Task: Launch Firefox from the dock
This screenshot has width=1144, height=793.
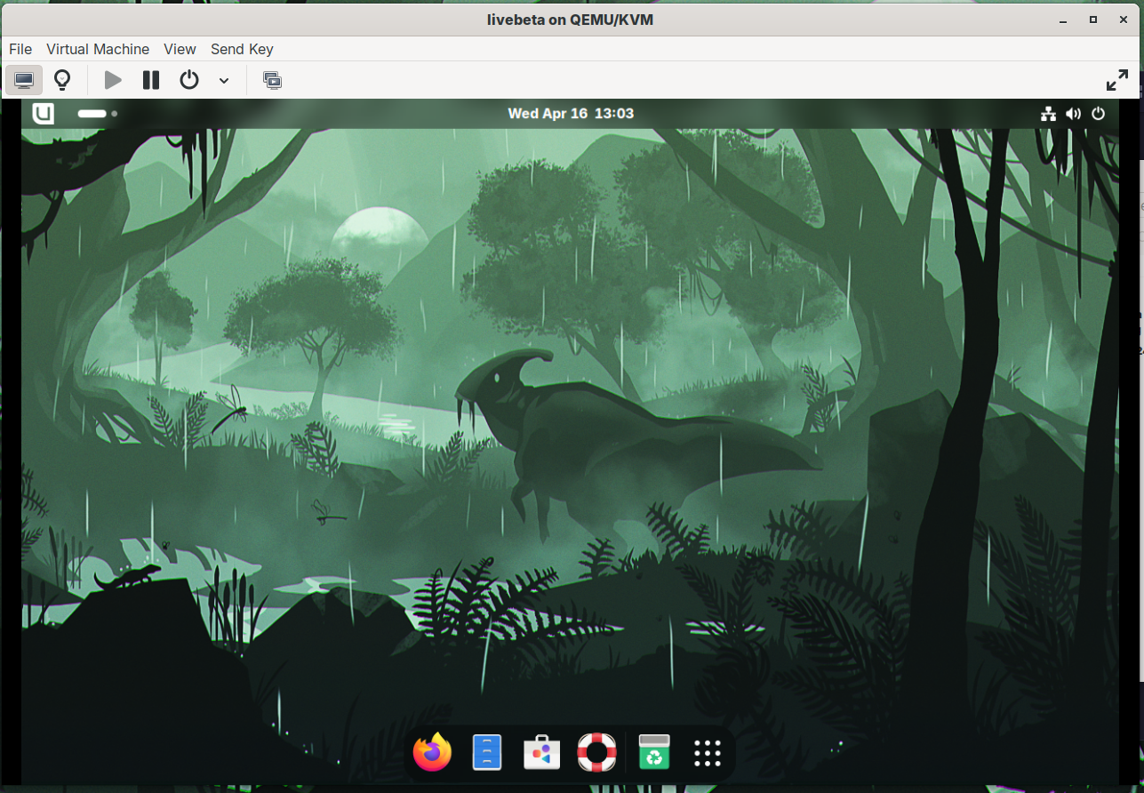Action: (433, 753)
